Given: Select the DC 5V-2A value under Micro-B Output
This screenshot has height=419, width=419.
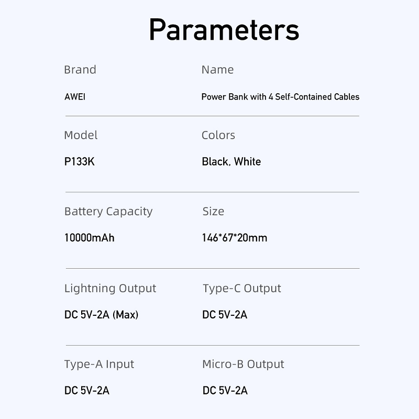Looking at the screenshot, I should pyautogui.click(x=225, y=391).
